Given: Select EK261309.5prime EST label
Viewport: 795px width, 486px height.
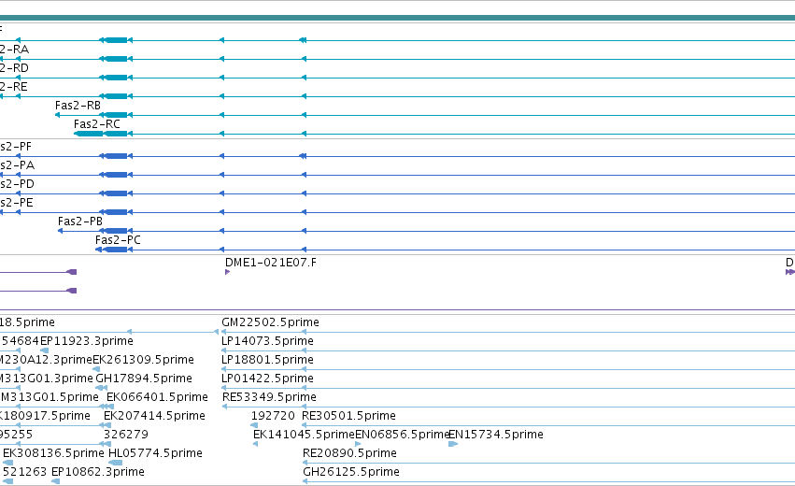Looking at the screenshot, I should click(143, 360).
